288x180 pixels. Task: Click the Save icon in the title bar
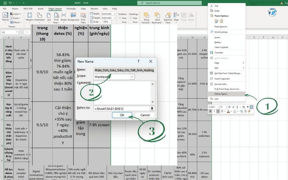pyautogui.click(x=5, y=3)
